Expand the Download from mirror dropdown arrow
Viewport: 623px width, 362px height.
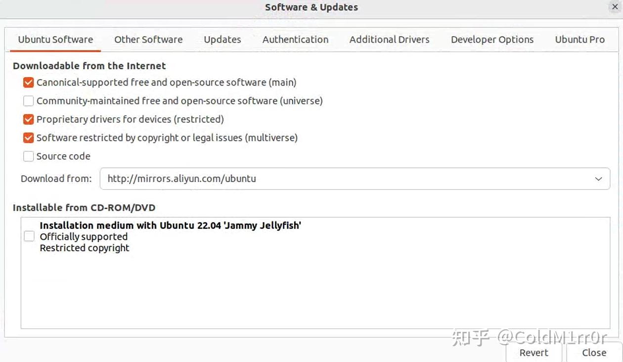598,179
